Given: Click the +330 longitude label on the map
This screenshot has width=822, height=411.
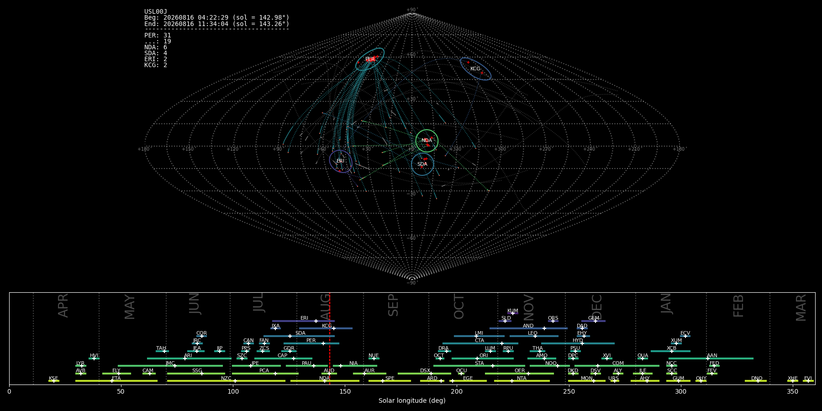Looking at the screenshot, I should coord(456,149).
